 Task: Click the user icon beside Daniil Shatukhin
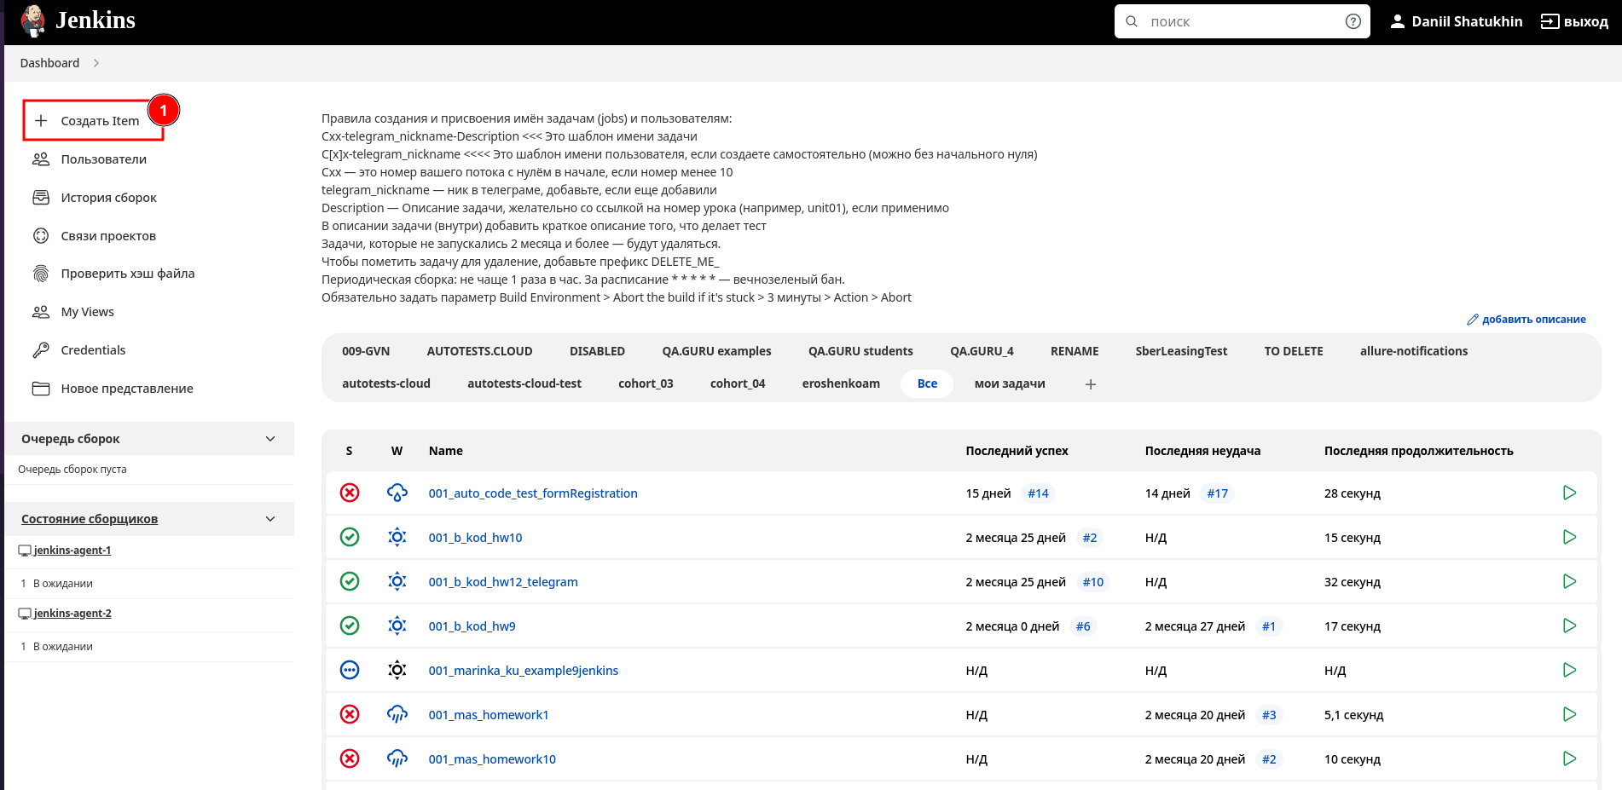point(1397,21)
